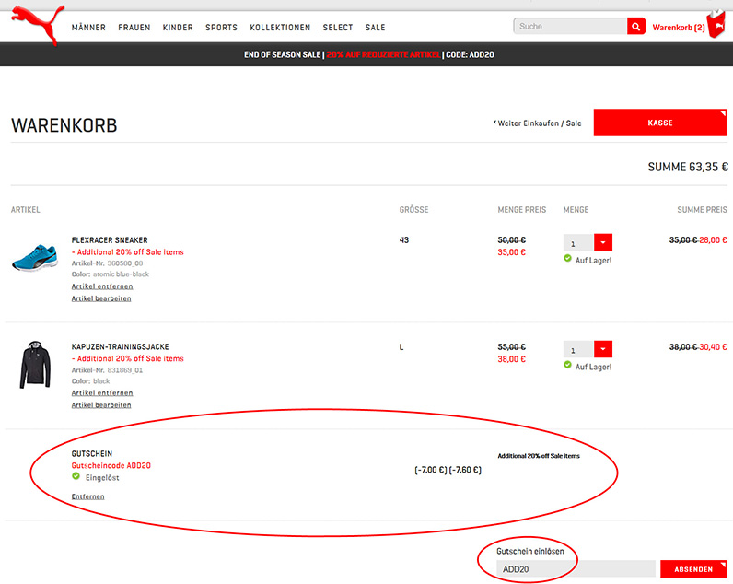This screenshot has height=584, width=733.
Task: Remove the Kapuzen-Trainingsjacke article
Action: [x=102, y=392]
